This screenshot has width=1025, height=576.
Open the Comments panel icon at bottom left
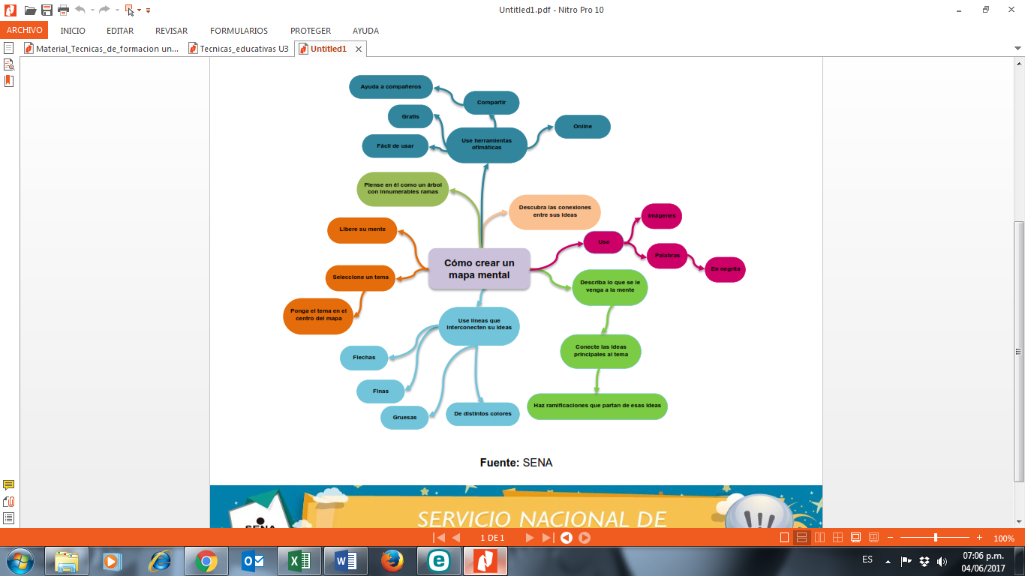pos(9,485)
